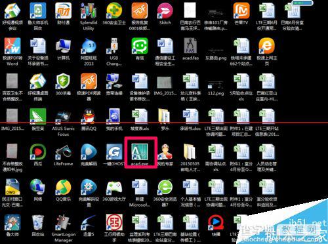Launch the 有信 app icon
This screenshot has width=328, height=244.
click(x=140, y=45)
